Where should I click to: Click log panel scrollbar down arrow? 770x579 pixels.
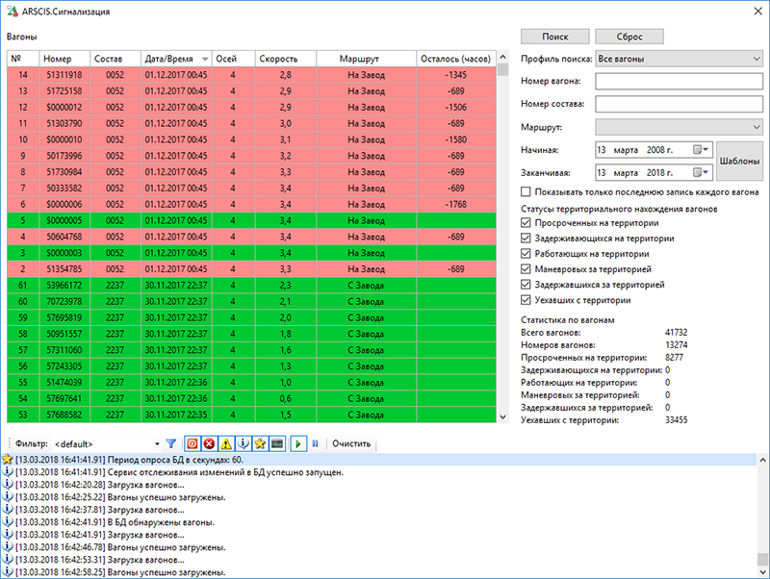click(762, 572)
